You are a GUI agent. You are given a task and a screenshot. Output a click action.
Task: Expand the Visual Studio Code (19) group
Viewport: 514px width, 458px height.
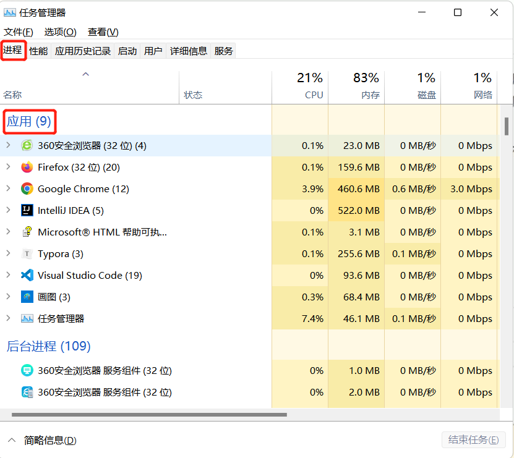pos(8,275)
